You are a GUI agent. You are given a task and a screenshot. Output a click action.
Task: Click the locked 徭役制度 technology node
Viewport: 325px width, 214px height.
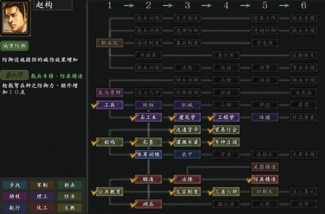click(149, 43)
